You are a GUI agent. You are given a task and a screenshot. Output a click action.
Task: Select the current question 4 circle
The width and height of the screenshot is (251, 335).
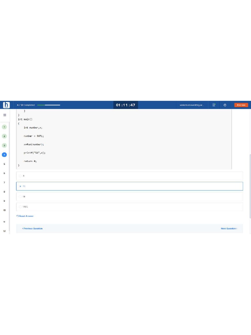coord(4,155)
